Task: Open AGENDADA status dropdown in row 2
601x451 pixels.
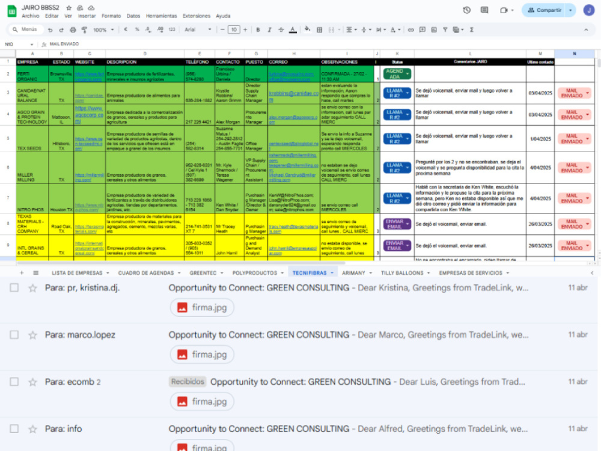Action: 397,74
